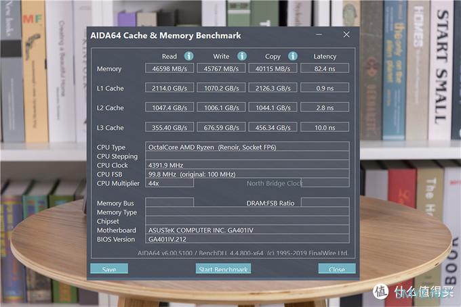Viewport: 461px width, 307px height.
Task: Click the empty Memory Bus field
Action: (x=169, y=202)
